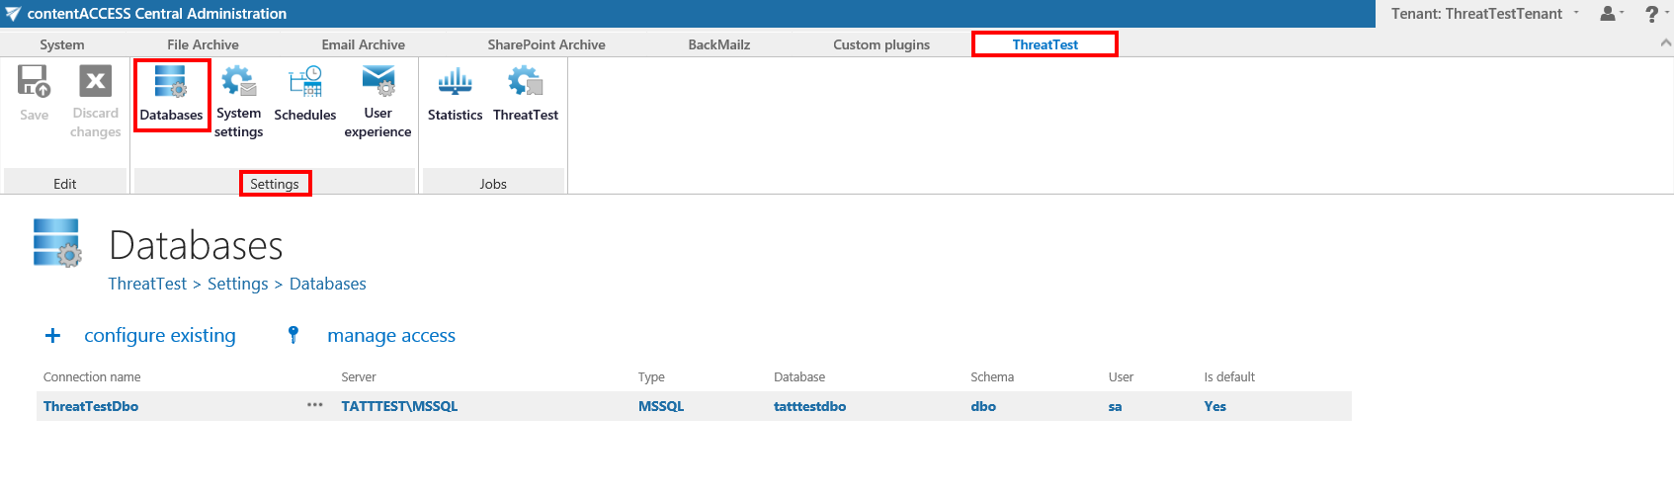The height and width of the screenshot is (495, 1674).
Task: Click the configure existing link
Action: [x=160, y=336]
